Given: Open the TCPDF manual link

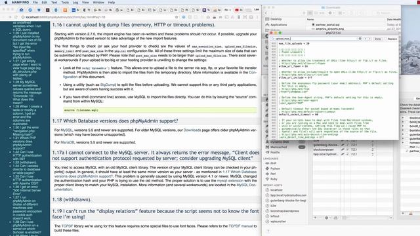Looking at the screenshot, I should coord(240,226).
